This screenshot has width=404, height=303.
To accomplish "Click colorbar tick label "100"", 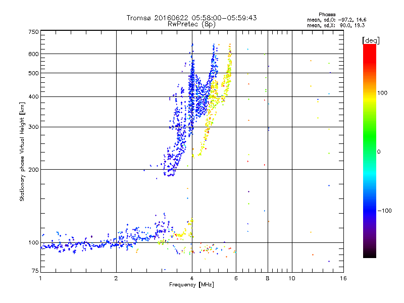I will [382, 93].
